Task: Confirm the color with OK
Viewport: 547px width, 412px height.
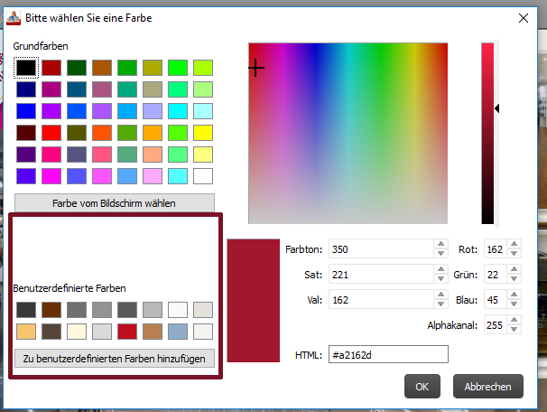Action: [422, 387]
